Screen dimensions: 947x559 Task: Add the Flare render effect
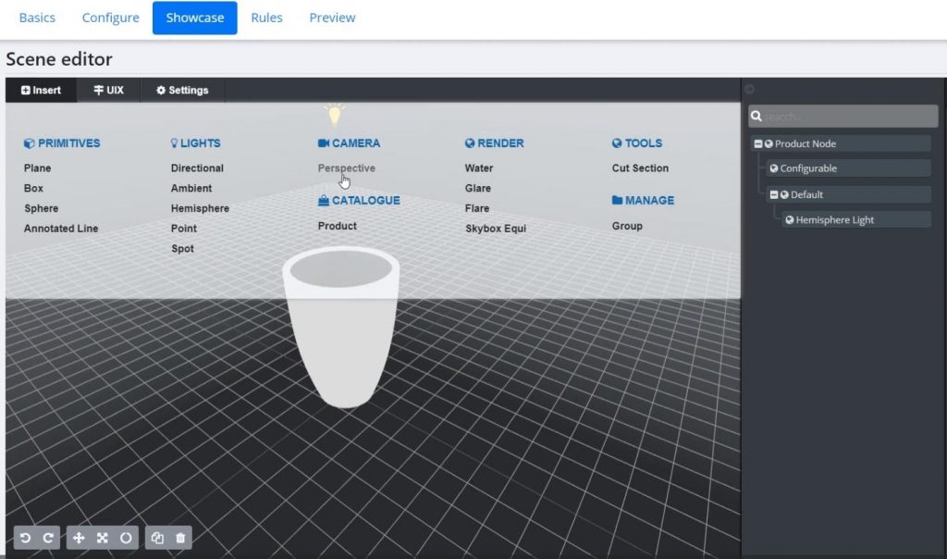click(477, 208)
